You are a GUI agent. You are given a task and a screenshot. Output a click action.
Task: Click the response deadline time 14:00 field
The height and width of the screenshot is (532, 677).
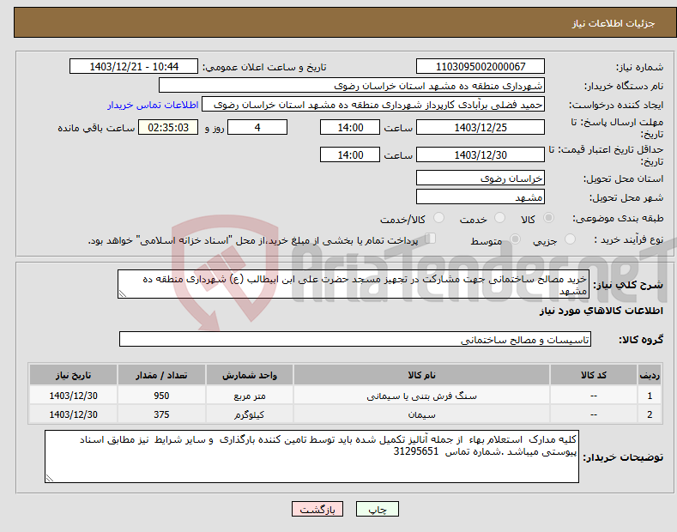pyautogui.click(x=350, y=127)
